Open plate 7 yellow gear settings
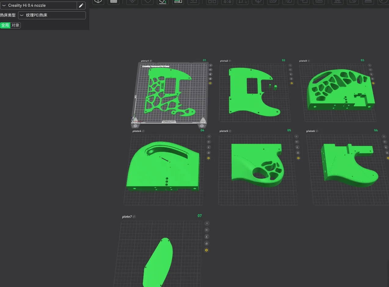This screenshot has width=389, height=287. coord(207,250)
